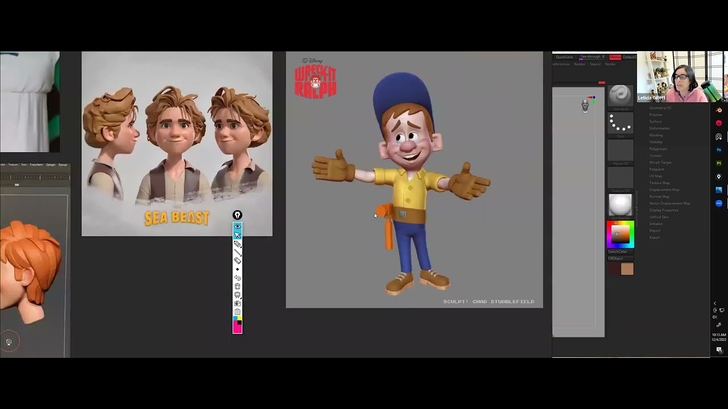Open Photoshop from the taskbar
The width and height of the screenshot is (728, 409).
pos(719,150)
